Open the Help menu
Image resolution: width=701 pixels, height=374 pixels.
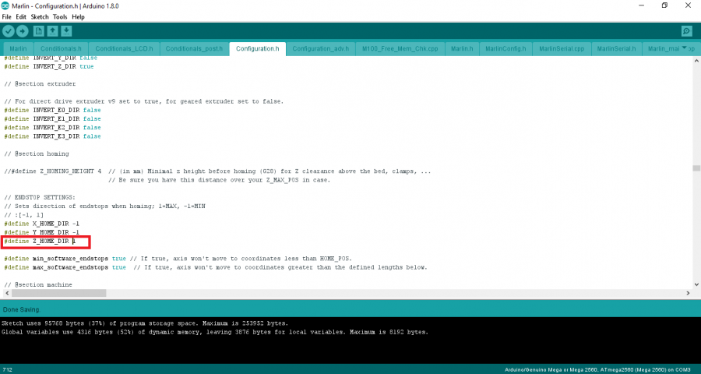click(x=79, y=16)
